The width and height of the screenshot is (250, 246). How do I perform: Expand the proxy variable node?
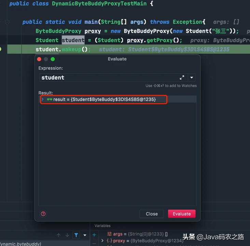click(102, 241)
